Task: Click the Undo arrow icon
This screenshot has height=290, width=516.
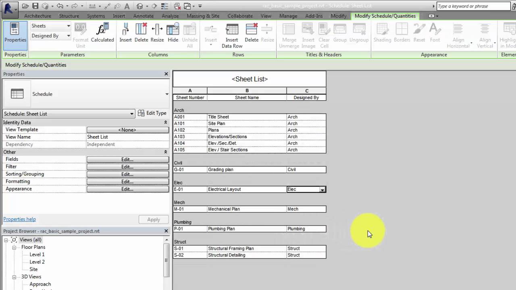Action: (x=60, y=6)
